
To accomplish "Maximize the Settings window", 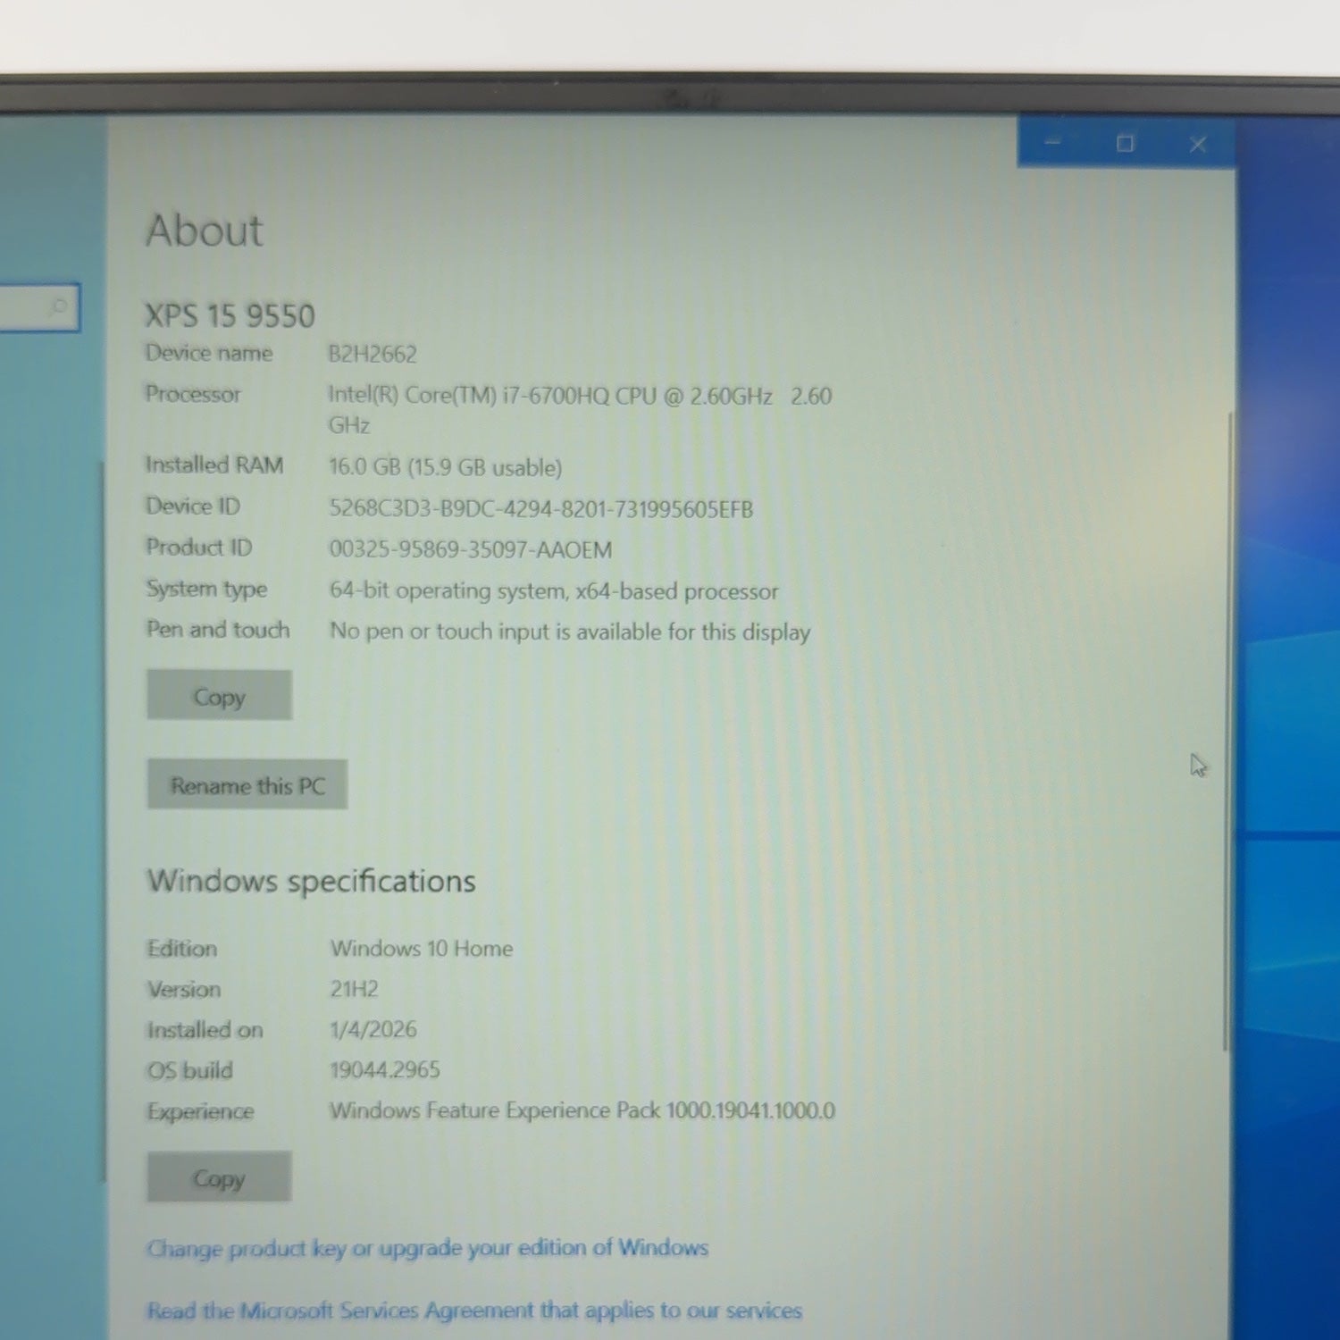I will (1126, 143).
